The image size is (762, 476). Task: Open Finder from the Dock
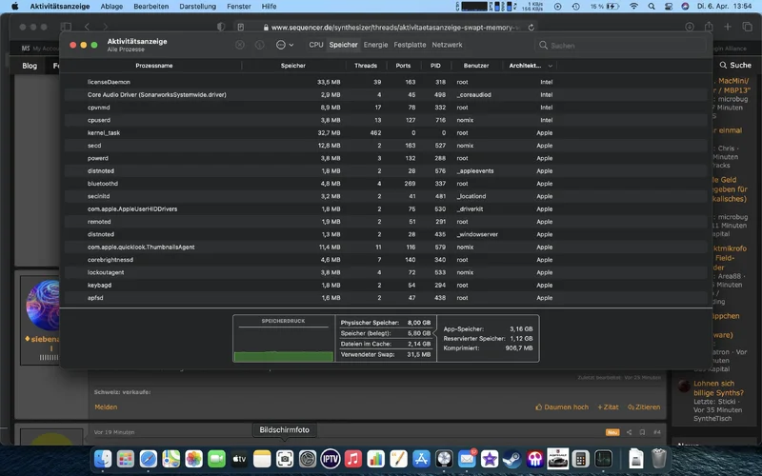103,459
